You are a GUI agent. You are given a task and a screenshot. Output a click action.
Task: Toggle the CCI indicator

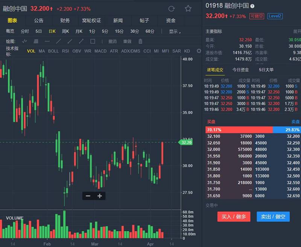click(x=147, y=51)
